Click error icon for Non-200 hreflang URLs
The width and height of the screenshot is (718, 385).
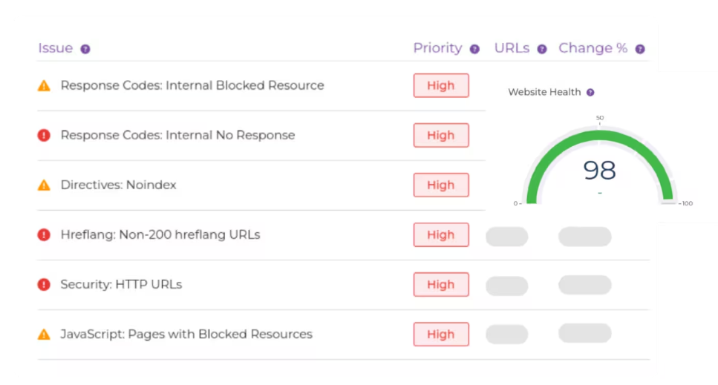44,234
